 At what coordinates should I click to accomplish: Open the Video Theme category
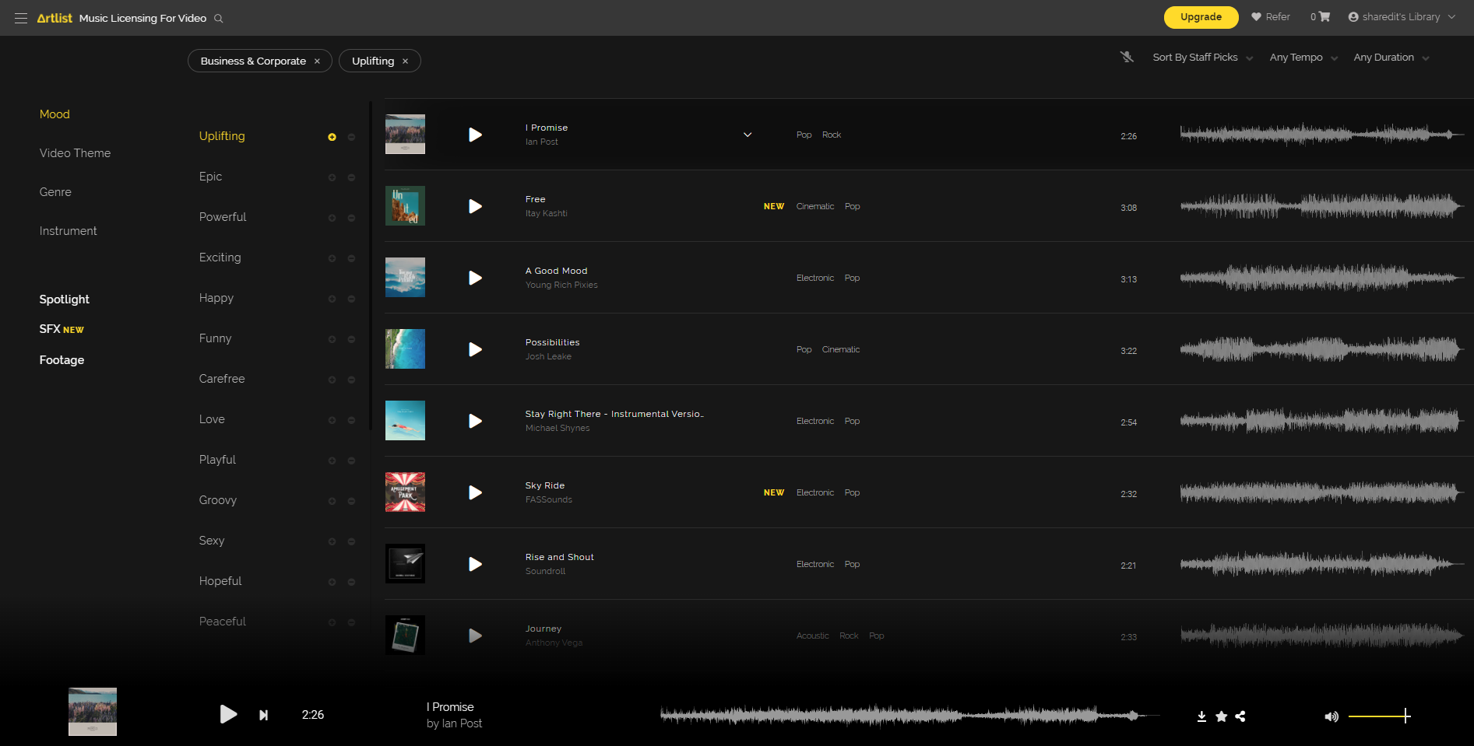tap(75, 153)
